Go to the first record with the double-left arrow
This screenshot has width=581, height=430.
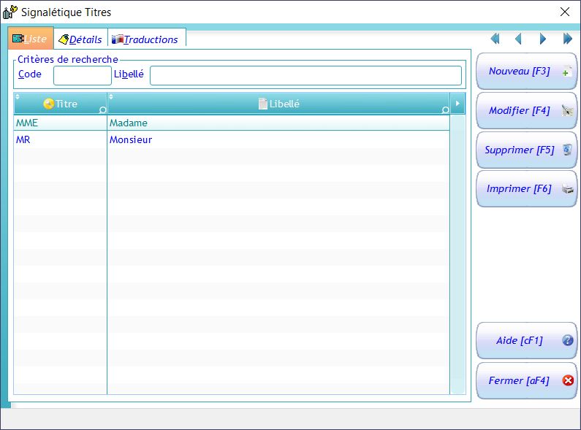click(x=495, y=39)
